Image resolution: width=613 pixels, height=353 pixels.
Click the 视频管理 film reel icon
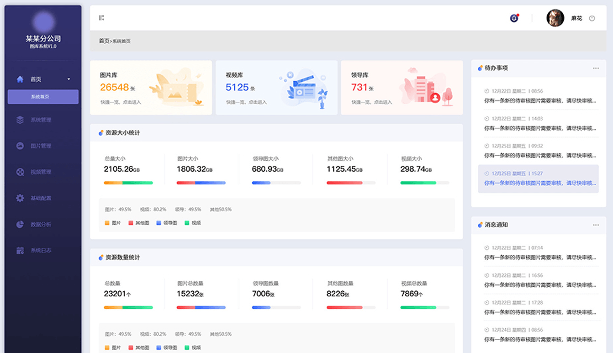click(20, 172)
